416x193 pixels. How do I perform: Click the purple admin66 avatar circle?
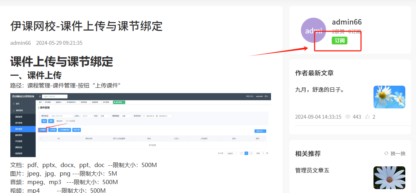[x=313, y=30]
